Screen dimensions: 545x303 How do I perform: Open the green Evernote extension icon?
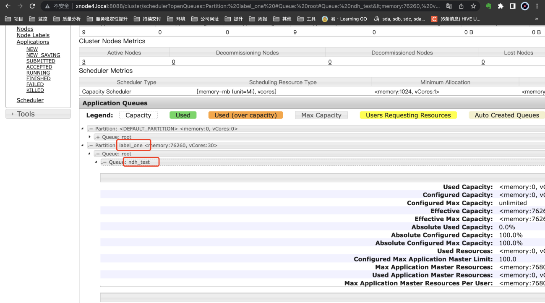[488, 6]
